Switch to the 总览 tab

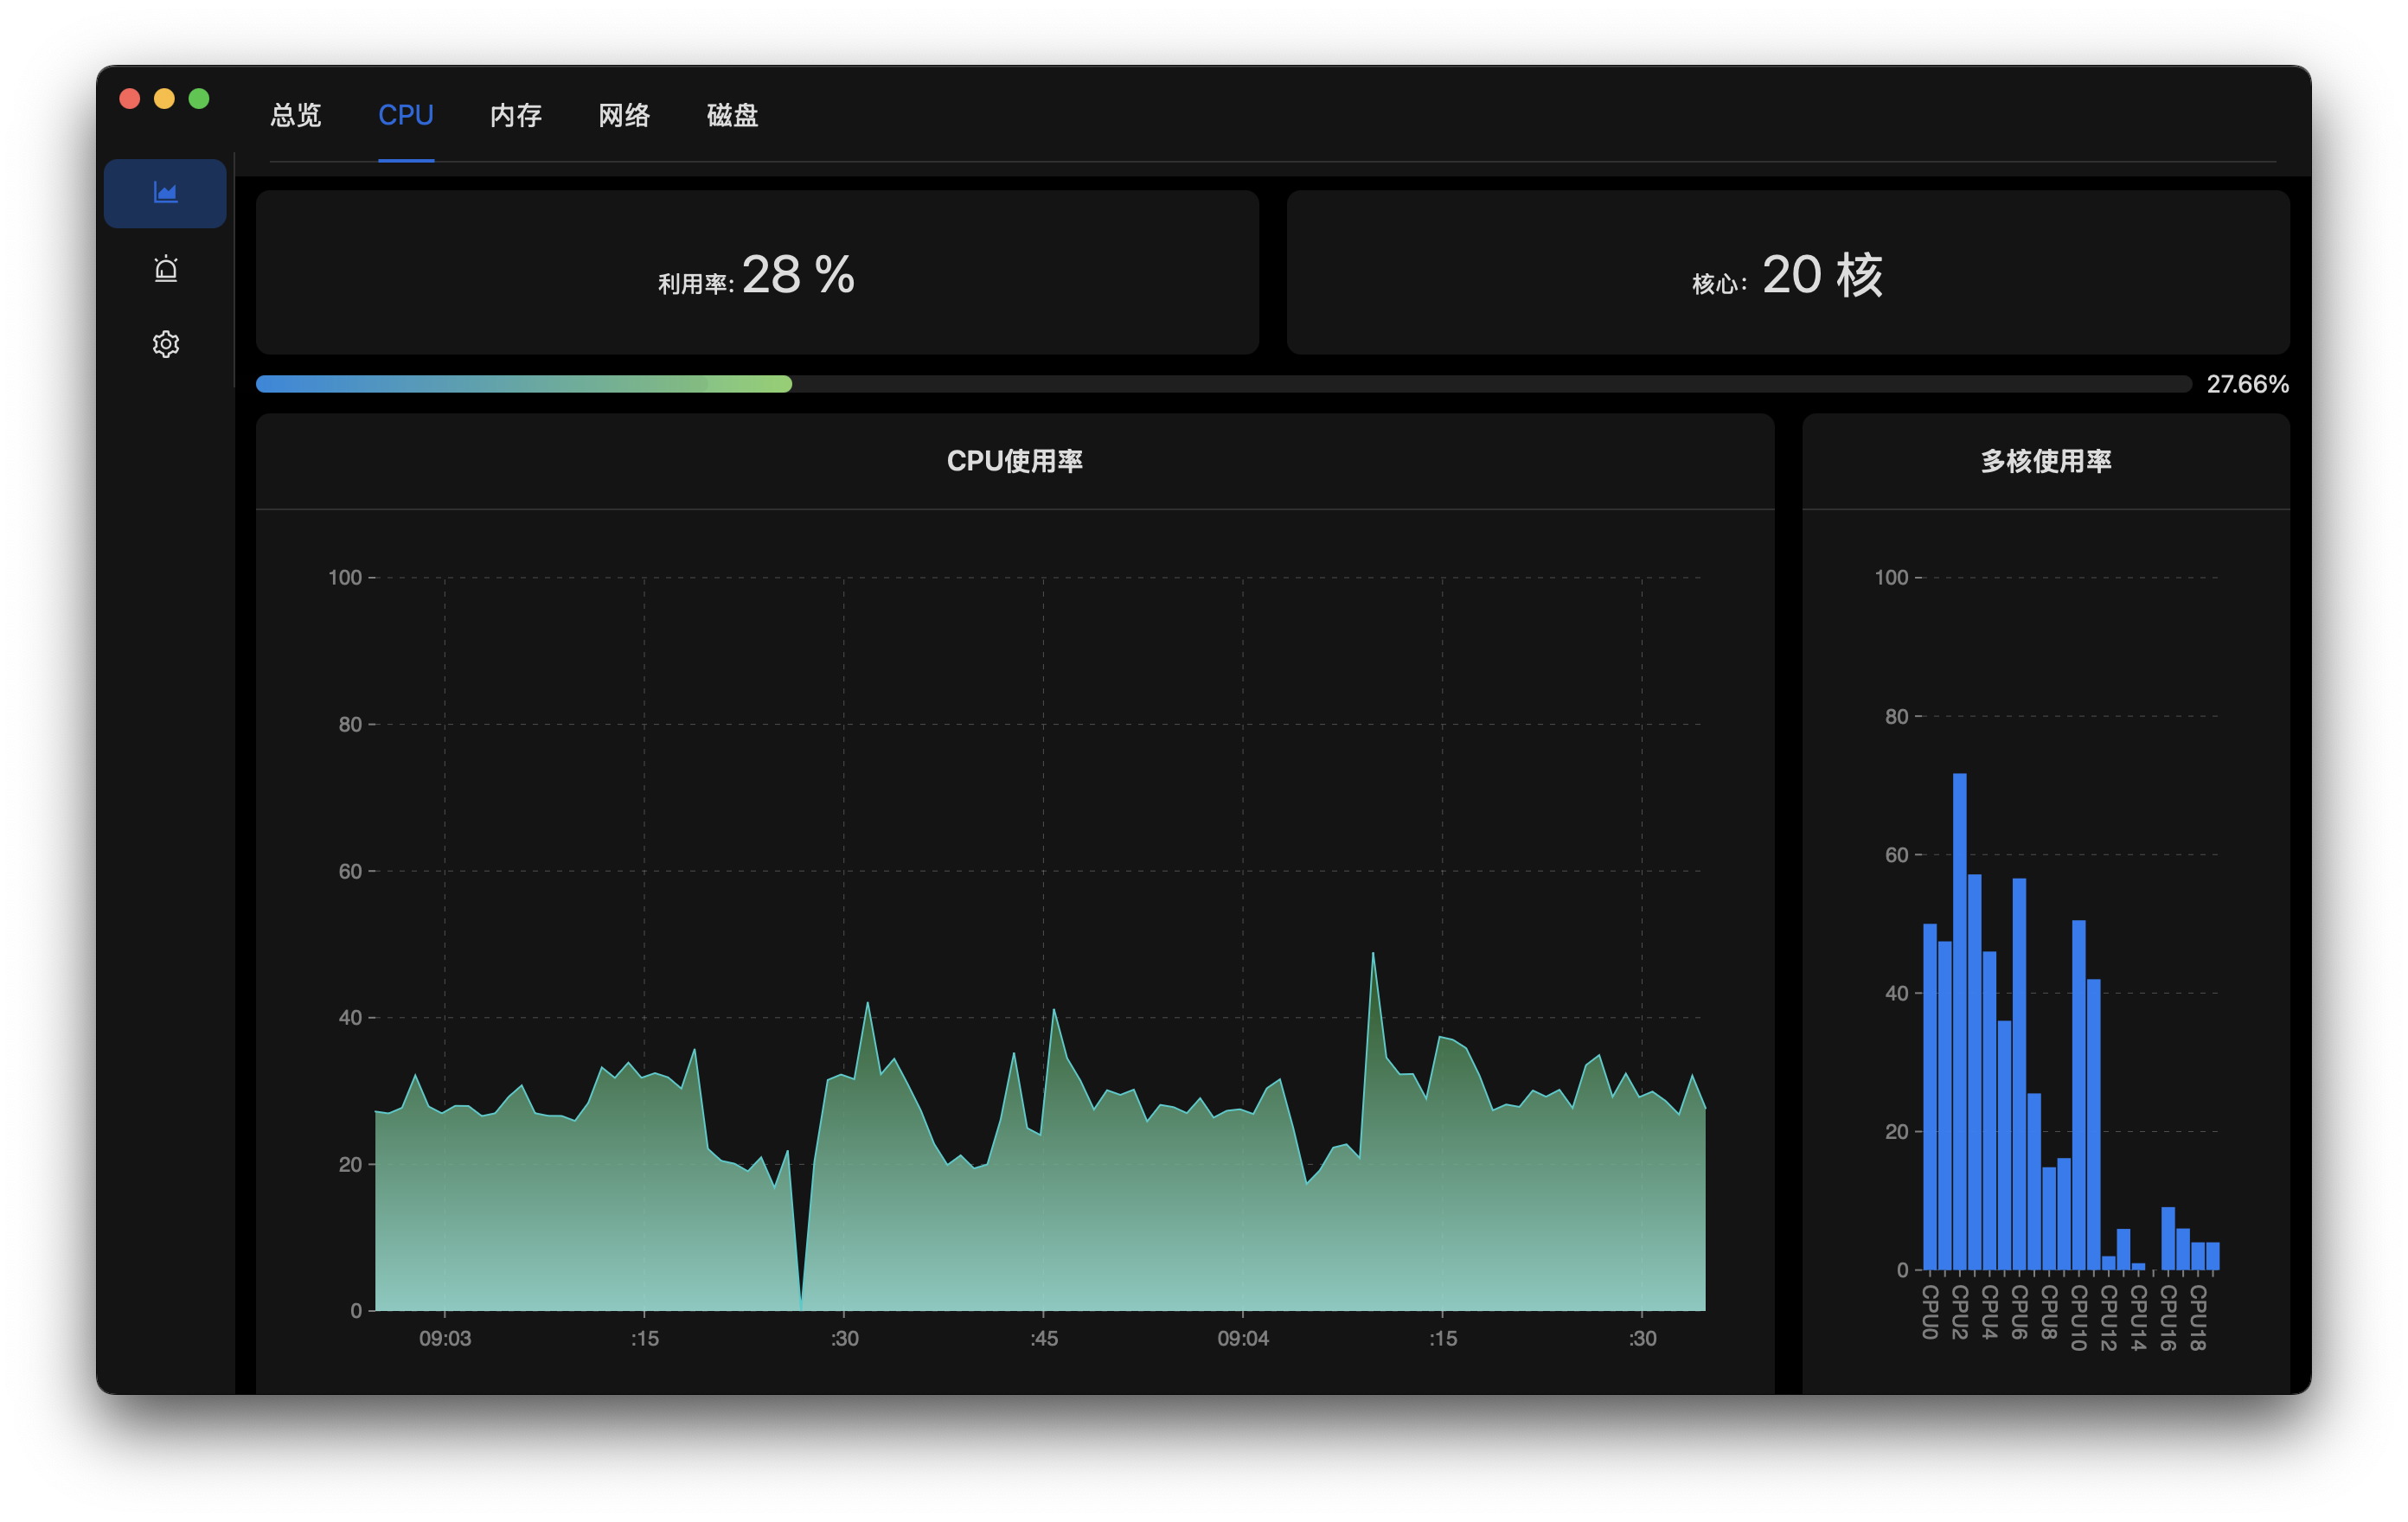296,115
